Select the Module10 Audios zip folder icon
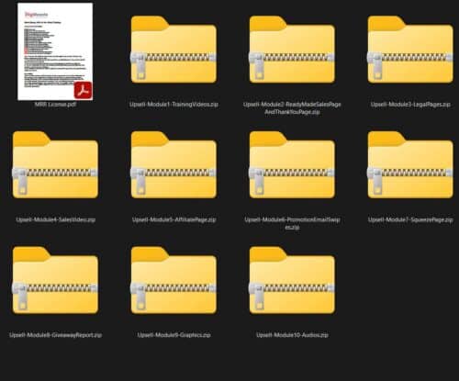Image resolution: width=459 pixels, height=381 pixels. [292, 280]
